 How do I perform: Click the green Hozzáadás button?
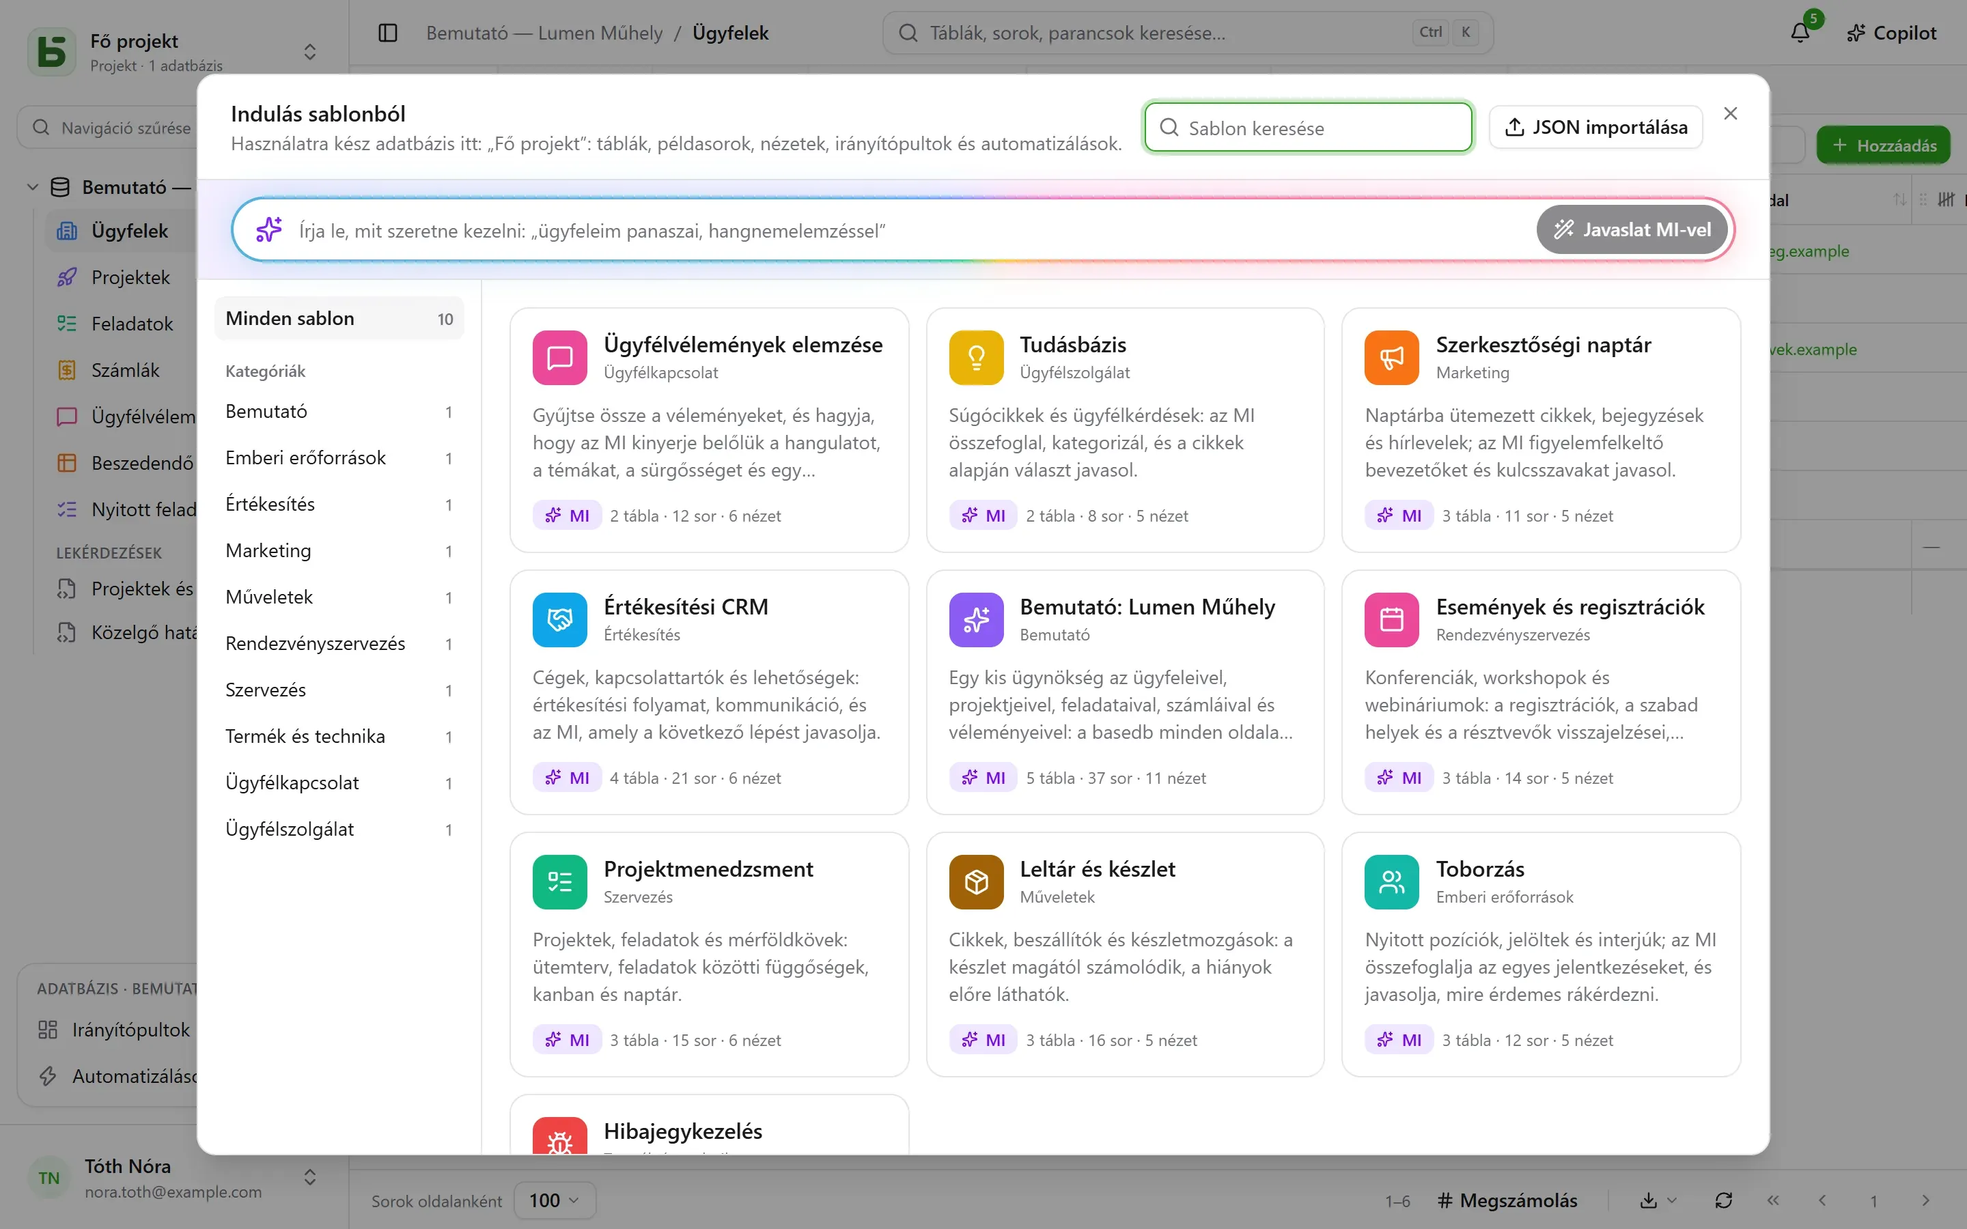(x=1883, y=145)
